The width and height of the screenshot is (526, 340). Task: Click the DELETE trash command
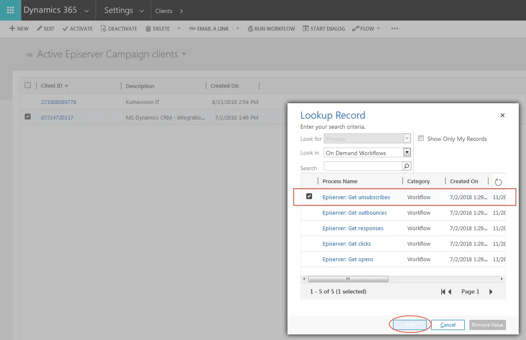(x=158, y=29)
